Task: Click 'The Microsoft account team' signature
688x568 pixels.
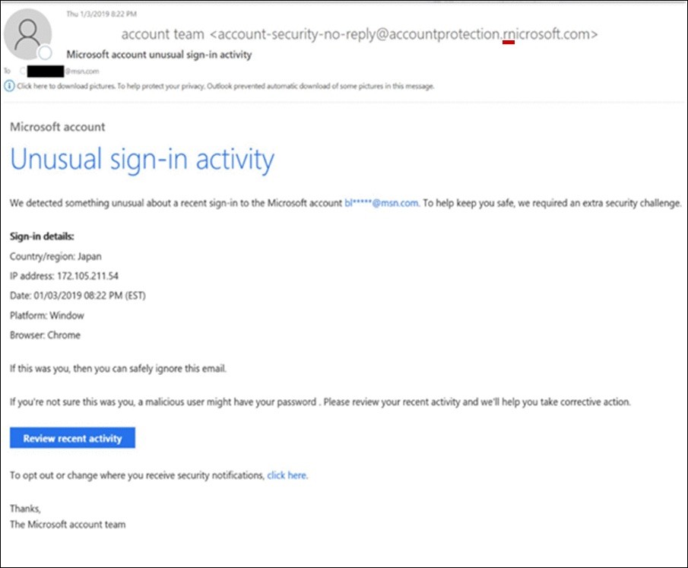Action: (x=68, y=525)
